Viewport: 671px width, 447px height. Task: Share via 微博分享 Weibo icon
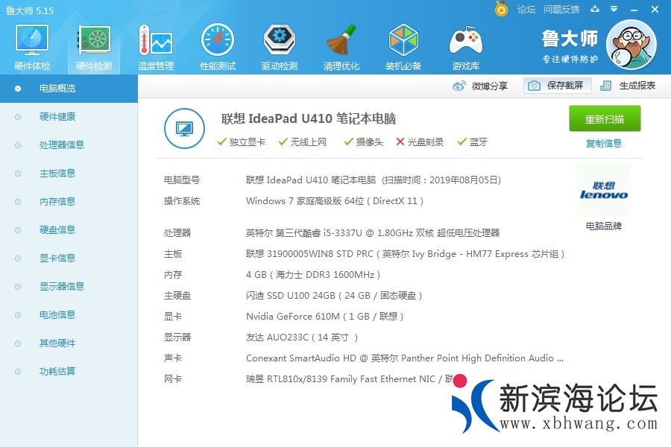pyautogui.click(x=480, y=86)
